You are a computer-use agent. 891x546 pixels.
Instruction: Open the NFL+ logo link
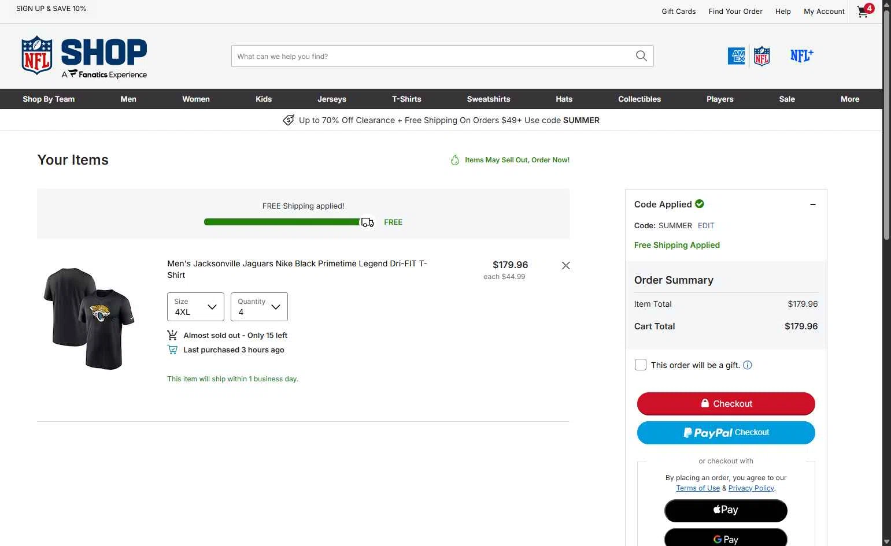coord(802,55)
